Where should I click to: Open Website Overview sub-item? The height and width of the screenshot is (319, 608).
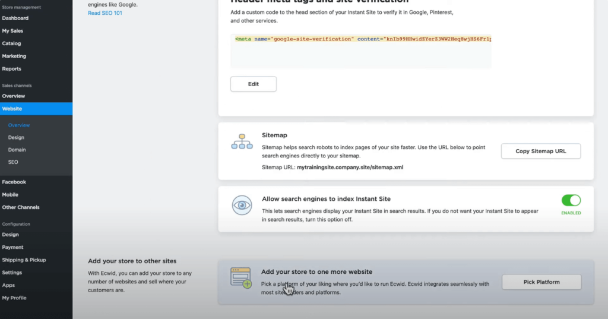[x=19, y=125]
